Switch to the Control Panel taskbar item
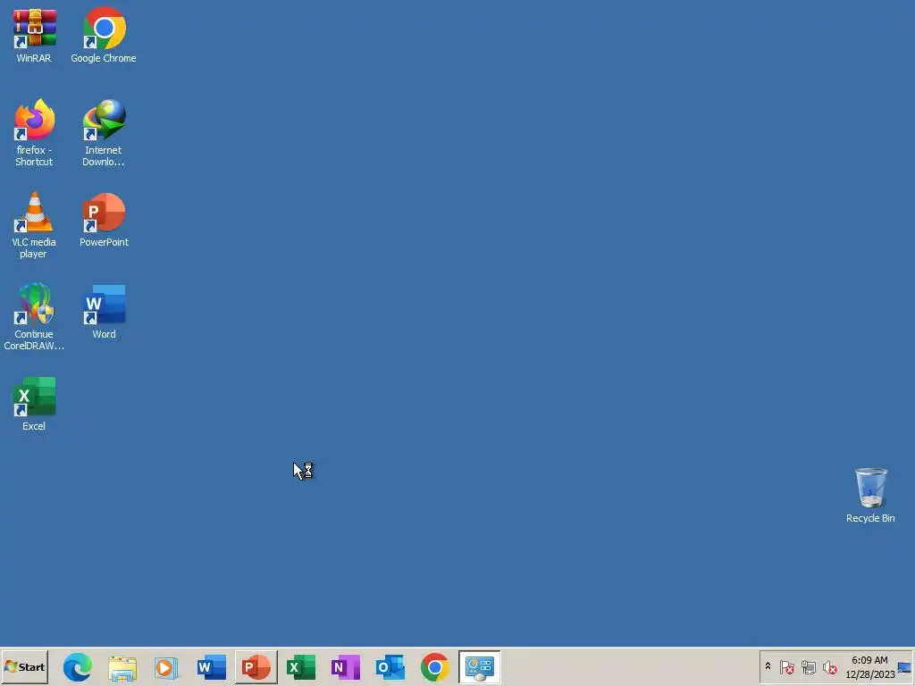The width and height of the screenshot is (915, 686). click(x=480, y=667)
